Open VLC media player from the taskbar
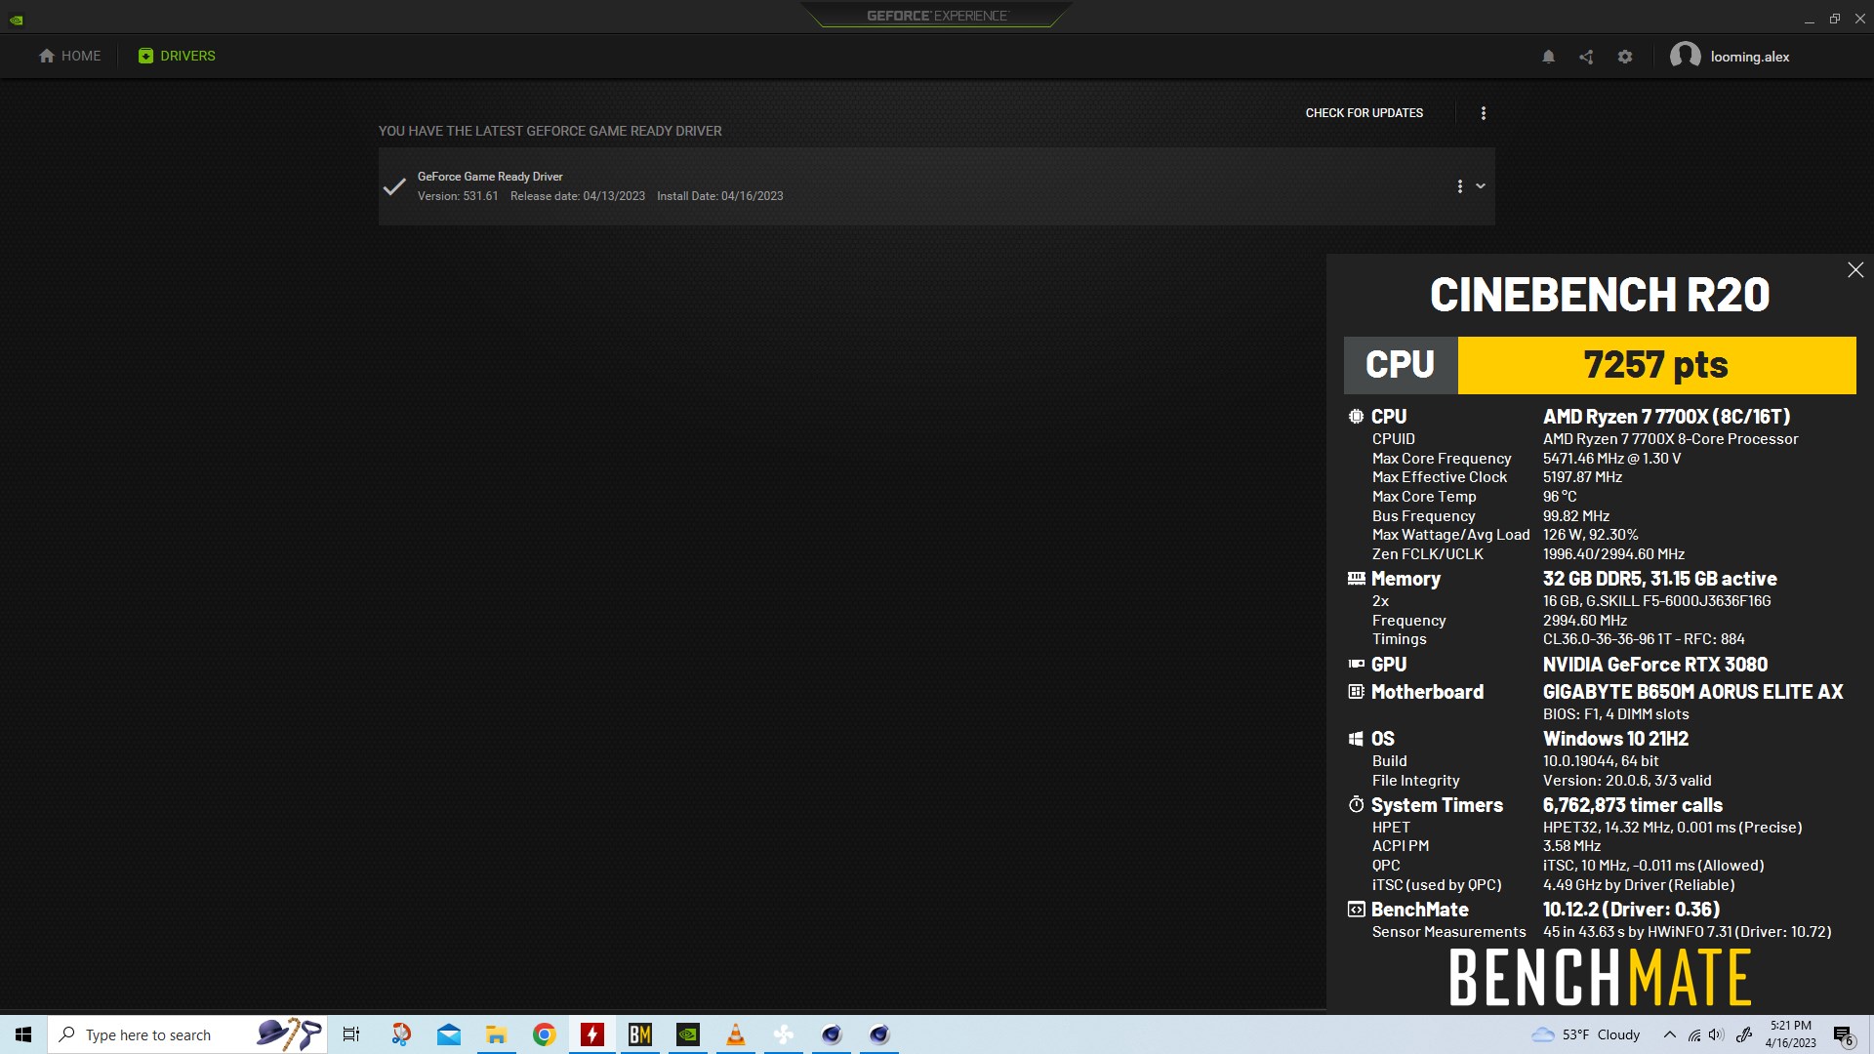This screenshot has width=1874, height=1054. (x=736, y=1034)
